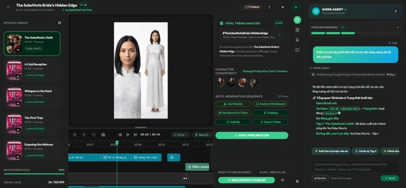This screenshot has height=188, width=406.
Task: Click the paper plane publish icon in header
Action: [283, 7]
